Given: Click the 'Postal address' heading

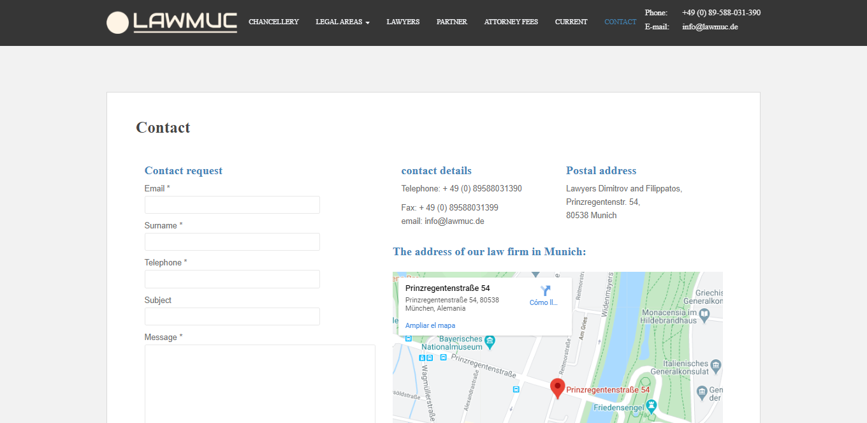Looking at the screenshot, I should [601, 170].
